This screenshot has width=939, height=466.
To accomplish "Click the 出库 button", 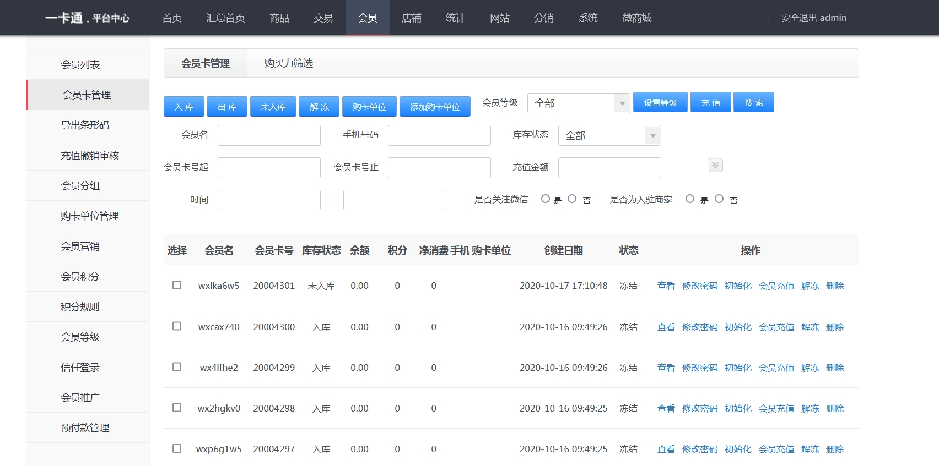I will [227, 107].
